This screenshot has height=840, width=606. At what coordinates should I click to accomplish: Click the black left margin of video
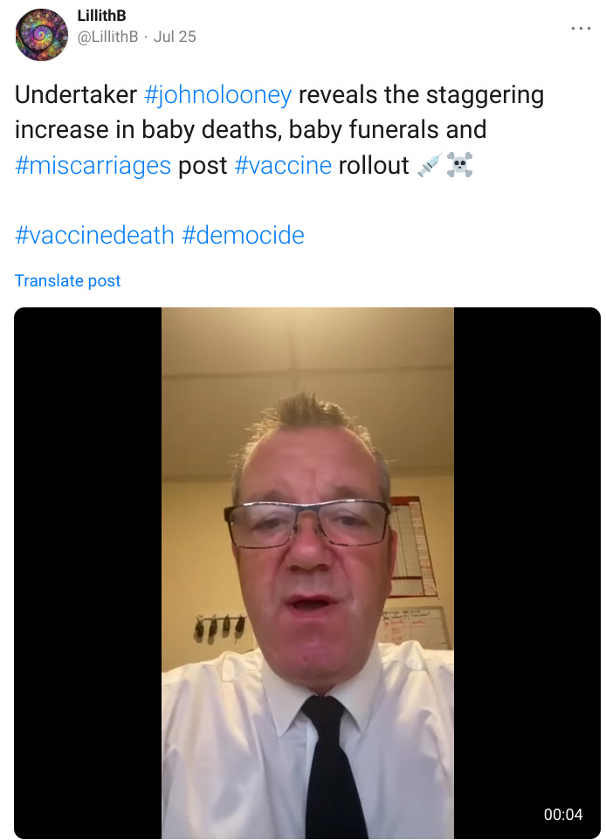88,573
